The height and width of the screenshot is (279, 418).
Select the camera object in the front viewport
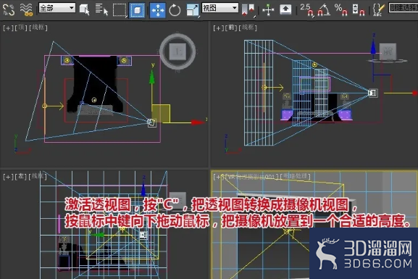(372, 93)
